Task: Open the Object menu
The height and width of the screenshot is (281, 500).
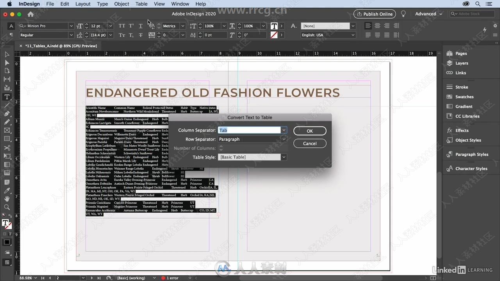Action: 121,4
